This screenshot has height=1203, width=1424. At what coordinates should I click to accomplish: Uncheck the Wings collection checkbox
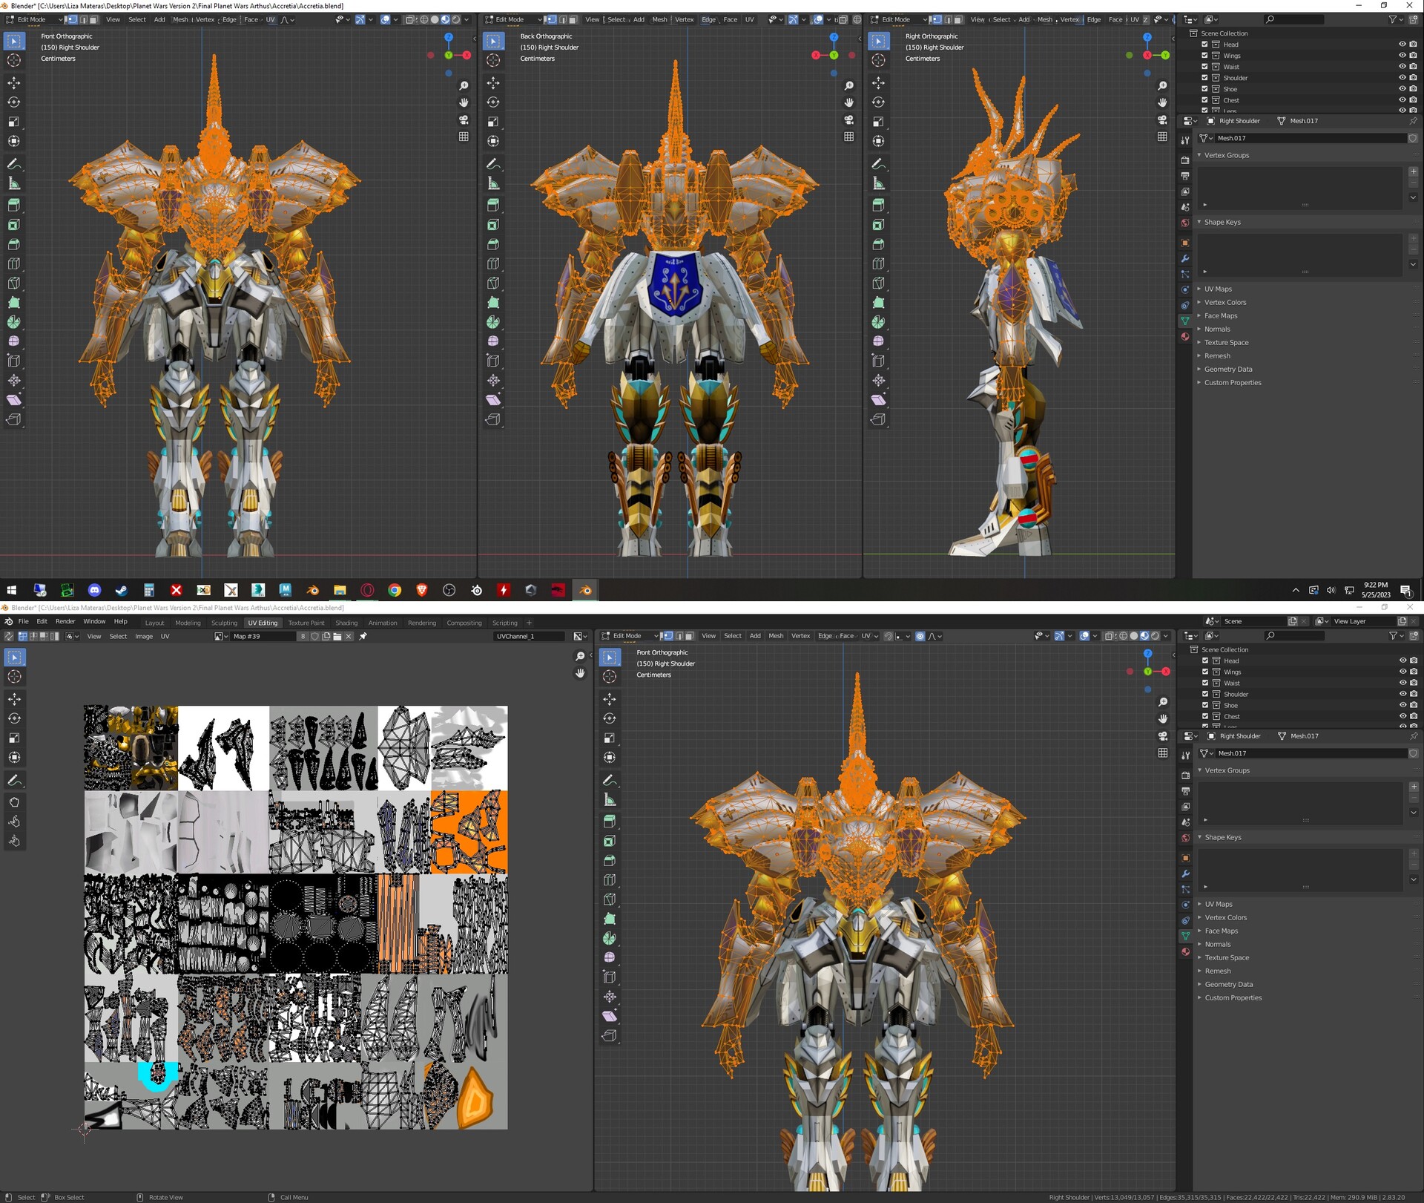click(x=1204, y=55)
